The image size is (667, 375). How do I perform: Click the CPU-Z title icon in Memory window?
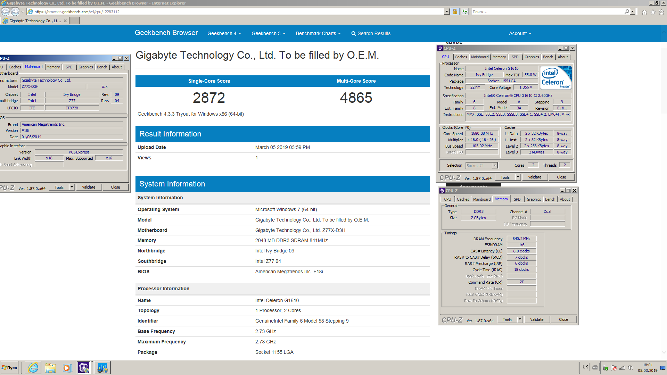[x=442, y=191]
